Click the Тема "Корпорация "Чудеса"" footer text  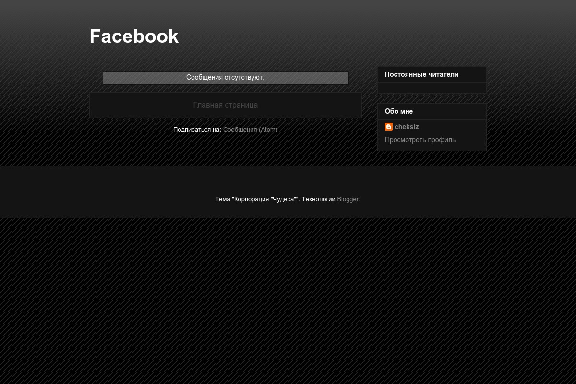(x=257, y=199)
